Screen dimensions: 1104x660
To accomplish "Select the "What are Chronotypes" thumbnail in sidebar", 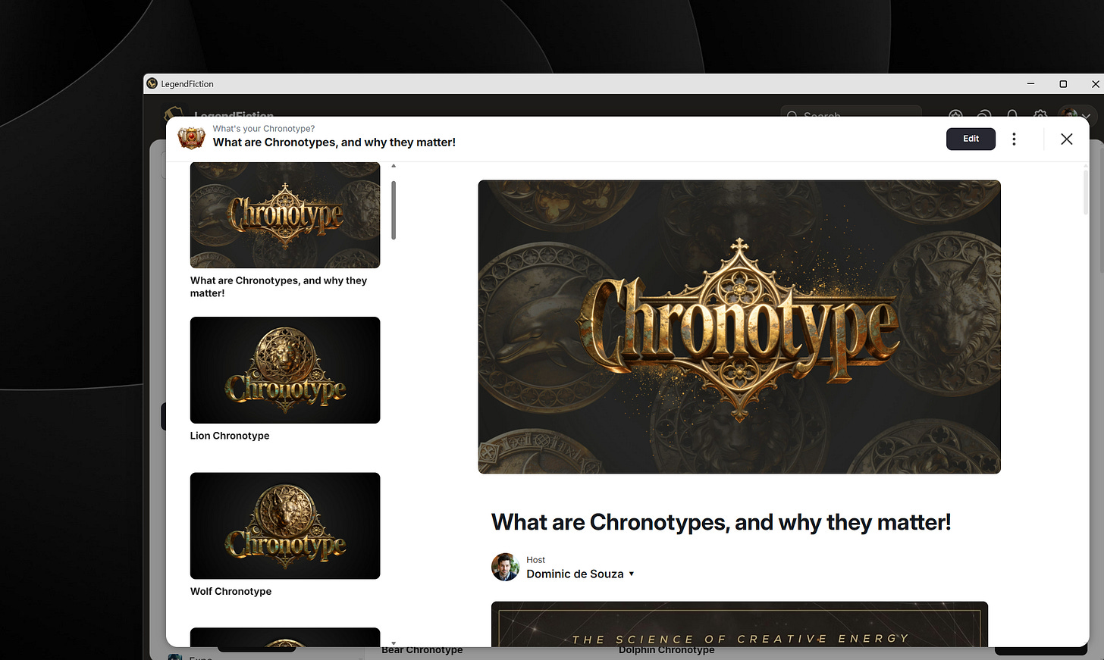I will click(285, 215).
